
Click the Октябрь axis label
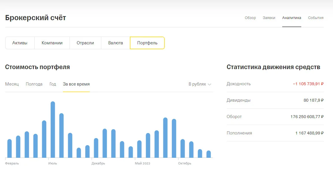tap(185, 164)
